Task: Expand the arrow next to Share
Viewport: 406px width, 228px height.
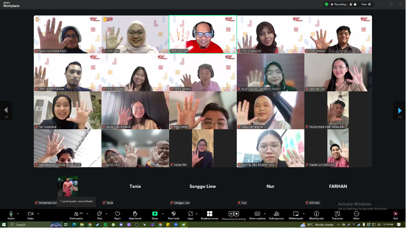Action: [163, 213]
